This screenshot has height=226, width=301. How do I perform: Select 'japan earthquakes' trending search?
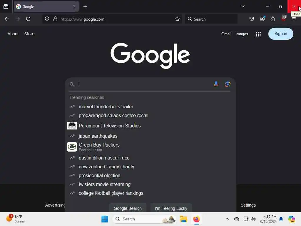pos(150,136)
